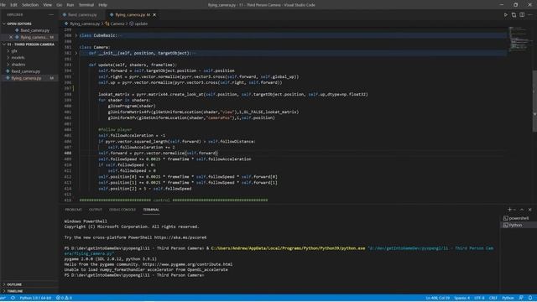Switch to fixed_camera.py editor tab

82,15
